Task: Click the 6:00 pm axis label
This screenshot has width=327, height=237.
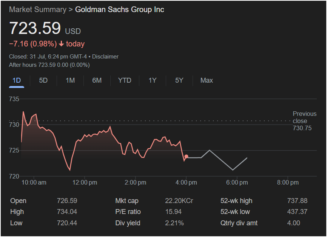Action: 237,183
